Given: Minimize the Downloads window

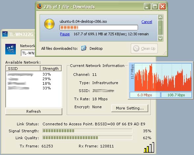Looking at the screenshot, I should 147,6.
